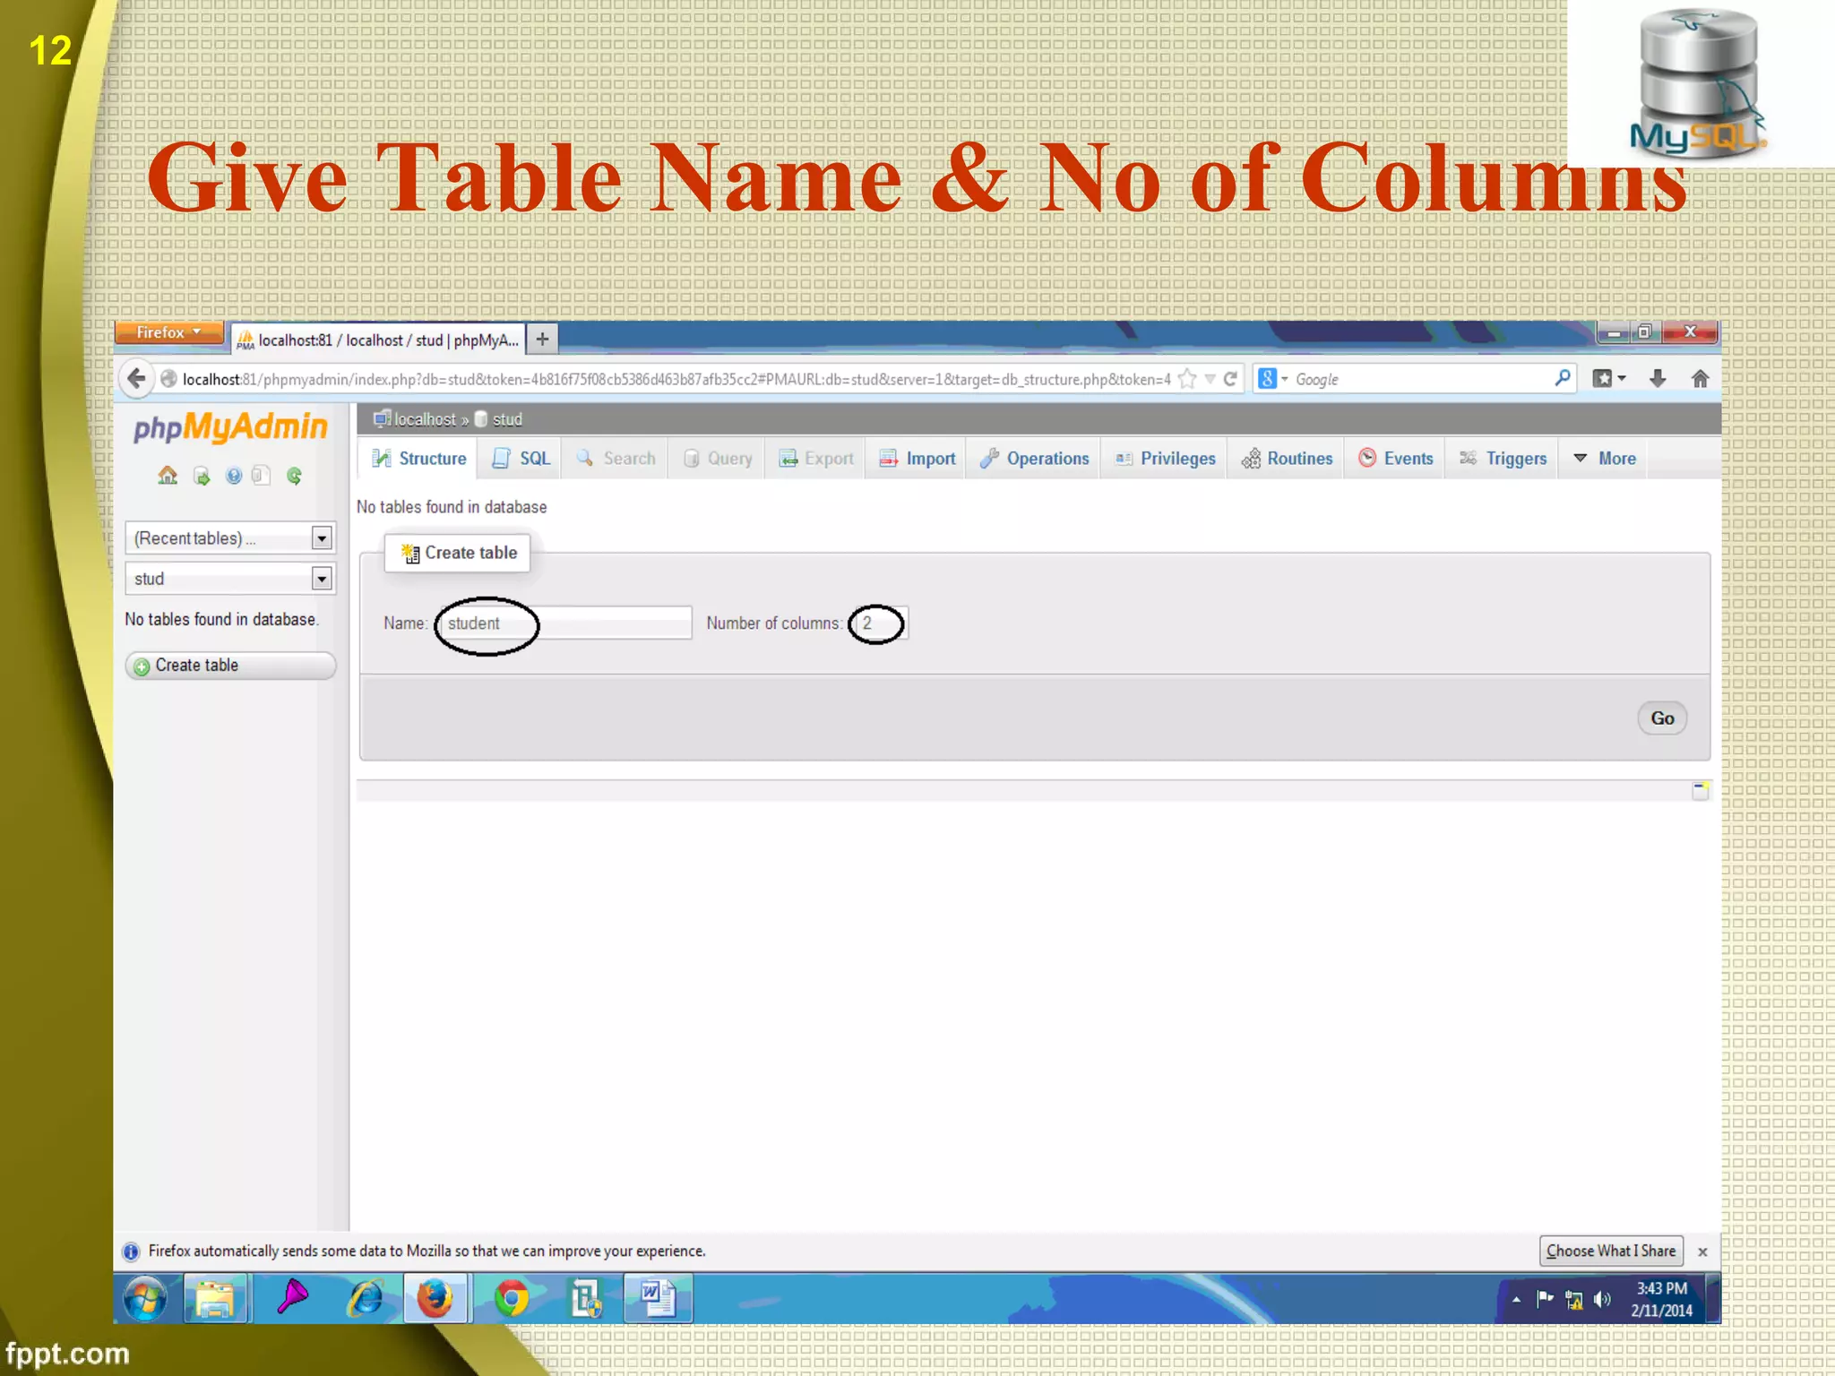Click the stud breadcrumb link
This screenshot has width=1835, height=1376.
507,419
